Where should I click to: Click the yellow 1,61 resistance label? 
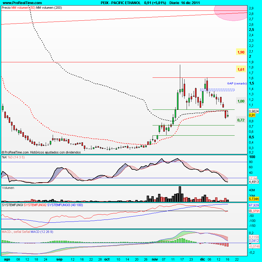coord(241,69)
